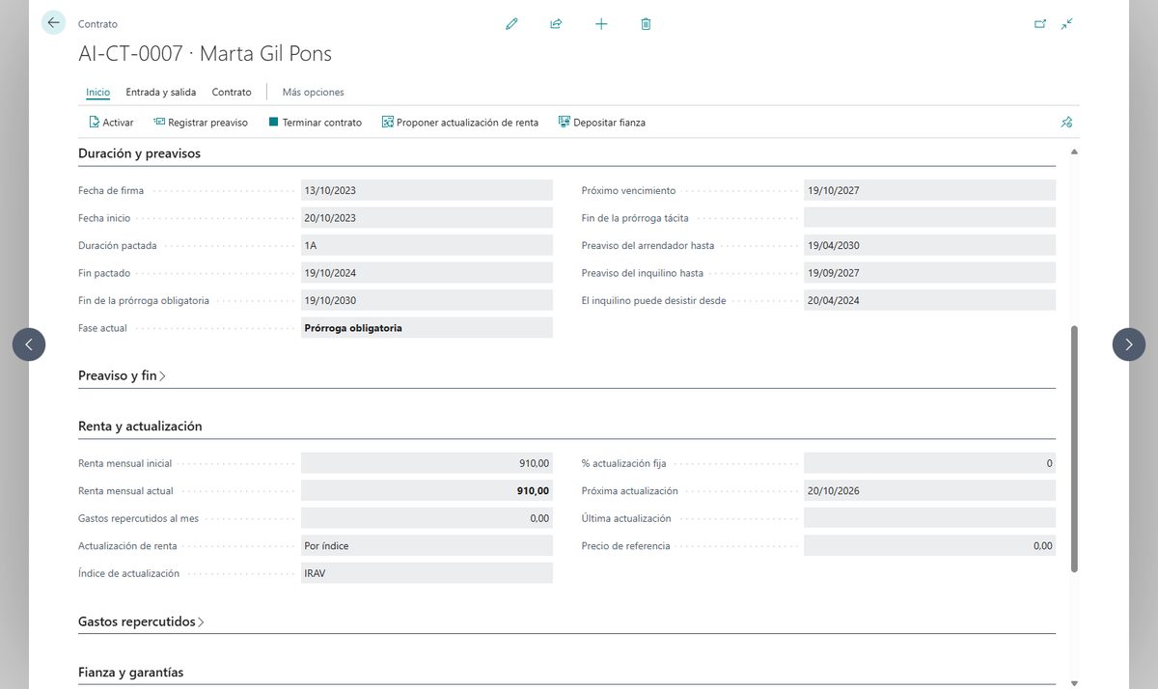Click the Próxima actualización date field
This screenshot has width=1158, height=689.
tap(929, 491)
